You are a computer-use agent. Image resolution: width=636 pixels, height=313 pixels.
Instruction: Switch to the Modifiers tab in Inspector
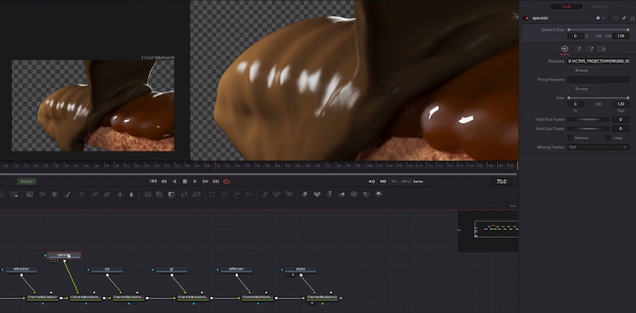click(600, 6)
